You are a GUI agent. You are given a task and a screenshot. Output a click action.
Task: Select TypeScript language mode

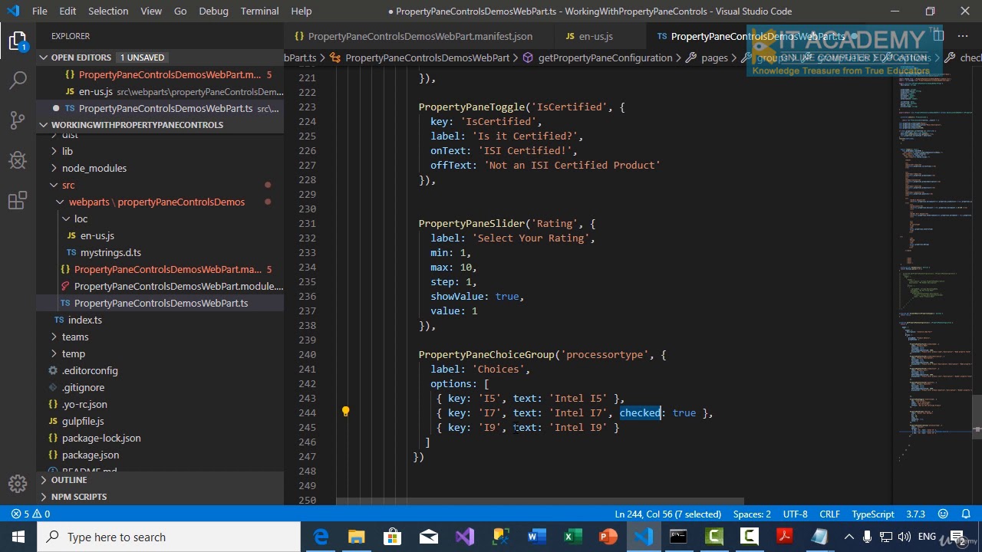coord(873,514)
